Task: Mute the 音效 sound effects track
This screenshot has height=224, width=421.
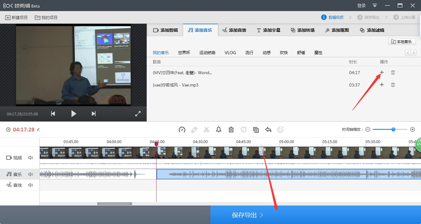Action: pos(31,185)
